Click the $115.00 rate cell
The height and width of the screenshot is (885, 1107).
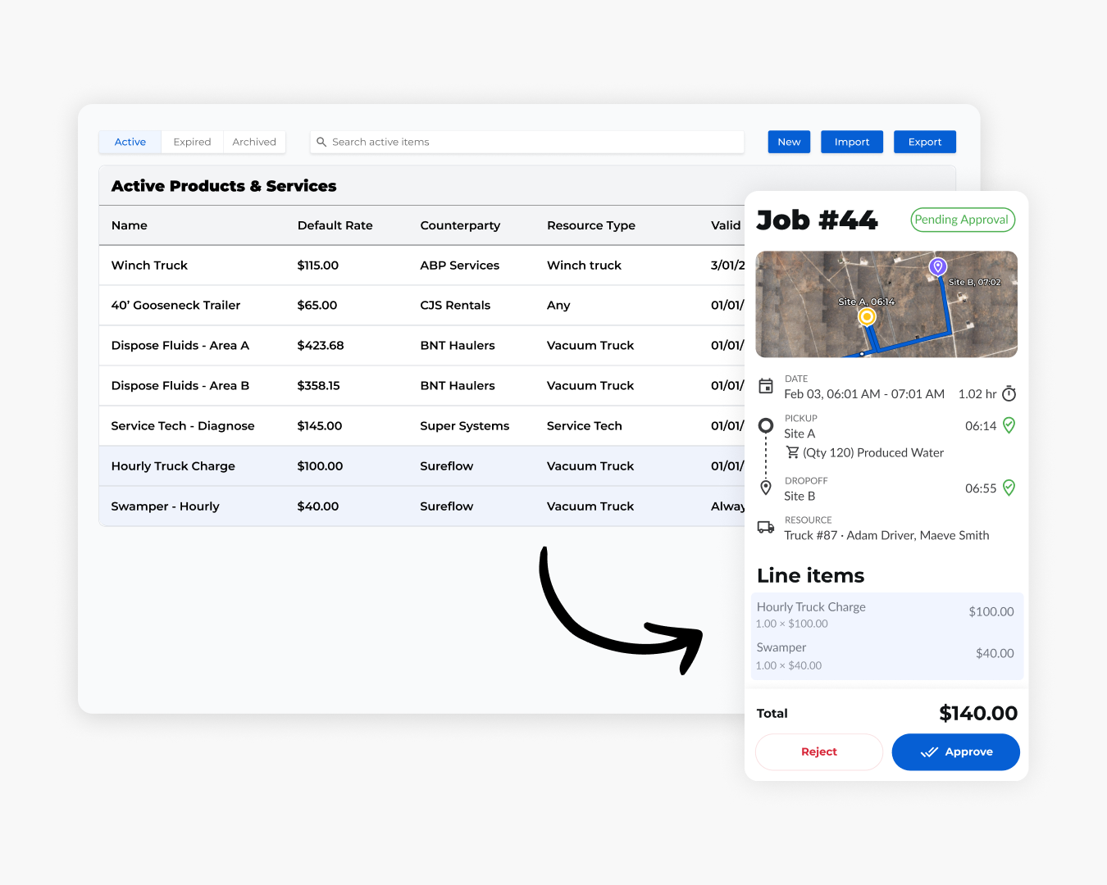click(318, 265)
